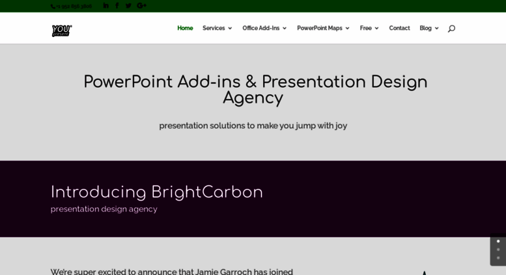
Task: Expand the PowerPoint Maps chevron
Action: [x=347, y=29]
